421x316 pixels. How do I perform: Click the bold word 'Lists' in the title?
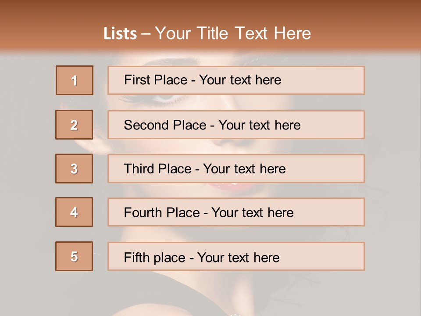[120, 33]
